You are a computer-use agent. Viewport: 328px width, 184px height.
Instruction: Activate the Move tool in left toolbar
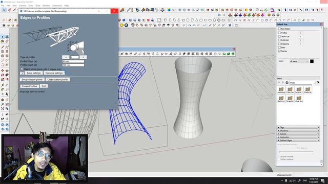click(3, 71)
